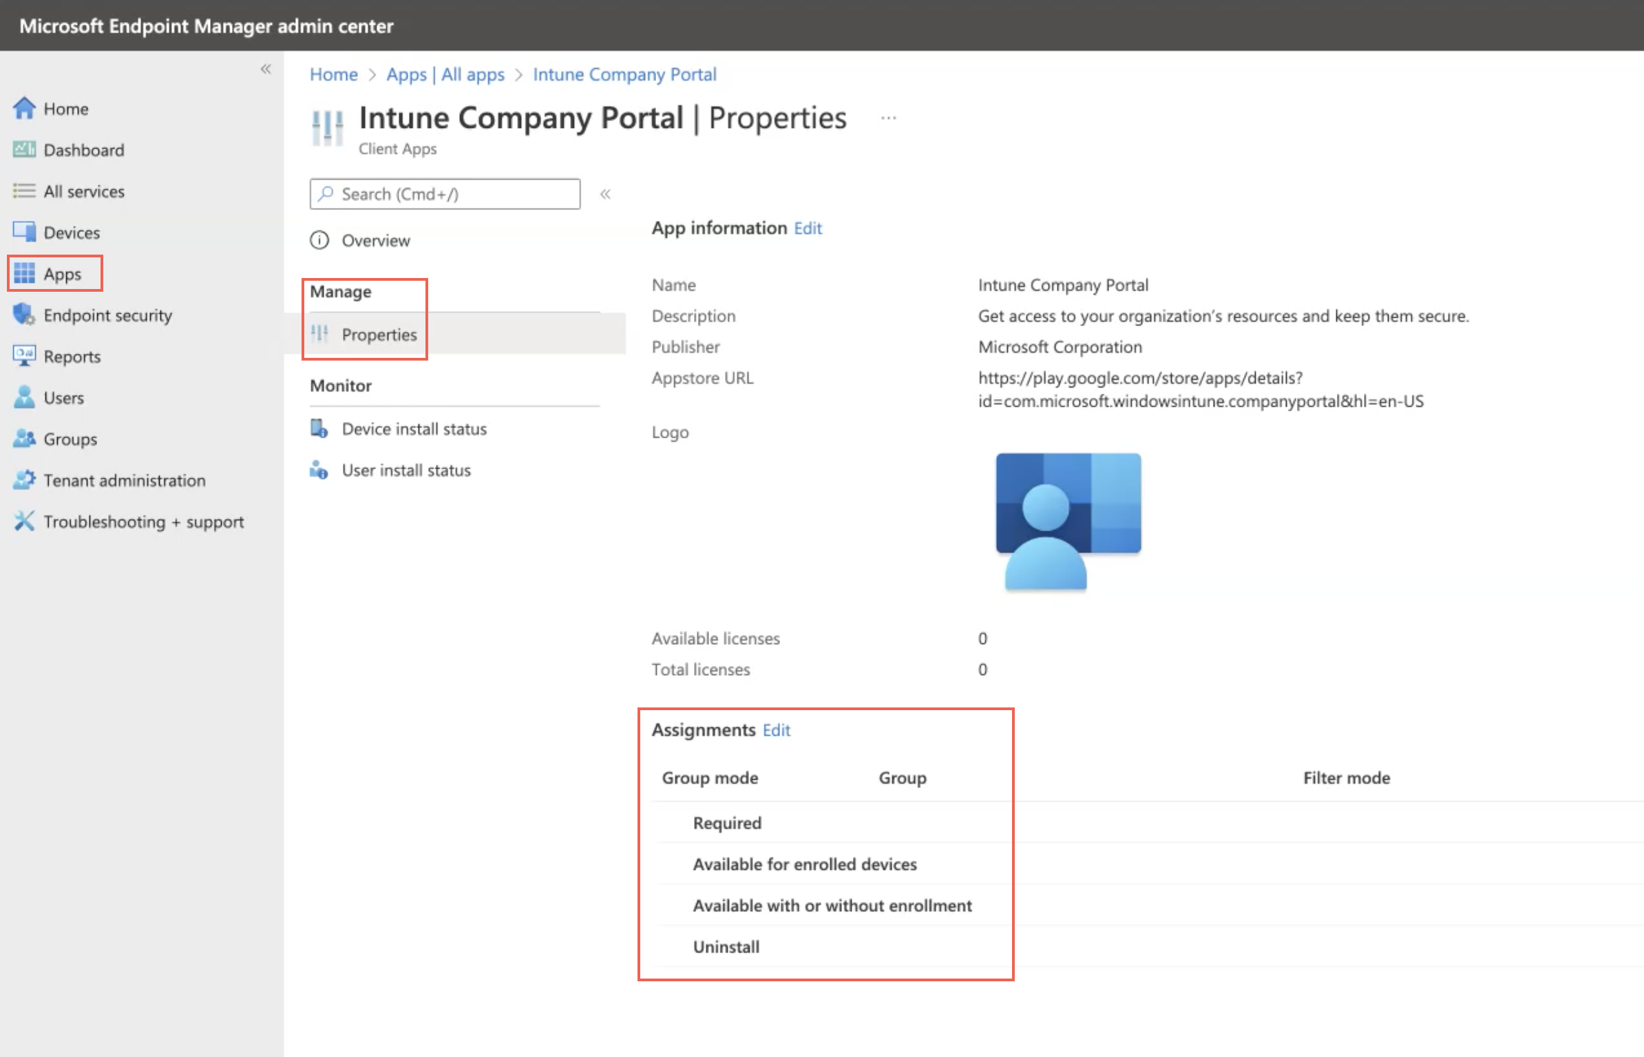Click the Microsoft Corporation publisher value
Screen dimensions: 1644x1057
click(x=1060, y=347)
